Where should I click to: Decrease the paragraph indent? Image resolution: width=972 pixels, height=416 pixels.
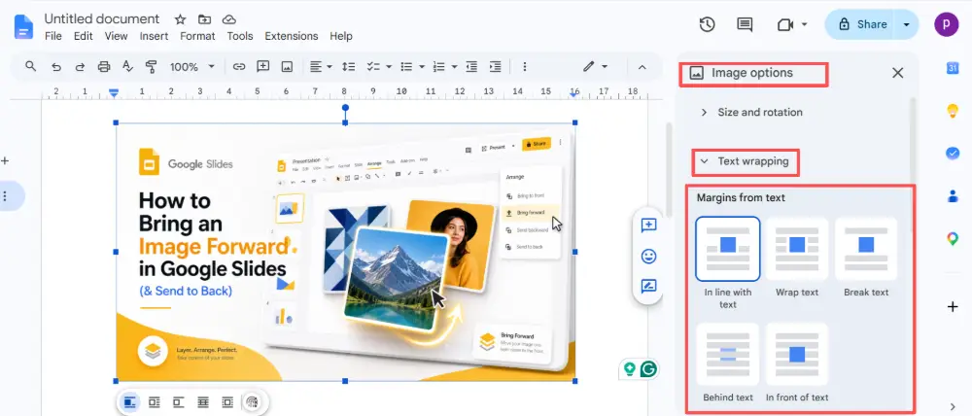coord(471,66)
